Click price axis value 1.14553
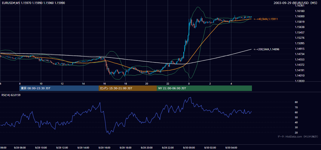Viewport: 321px width, 150px height. click(300, 59)
